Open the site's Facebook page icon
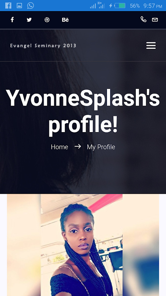This screenshot has width=166, height=296. (12, 20)
